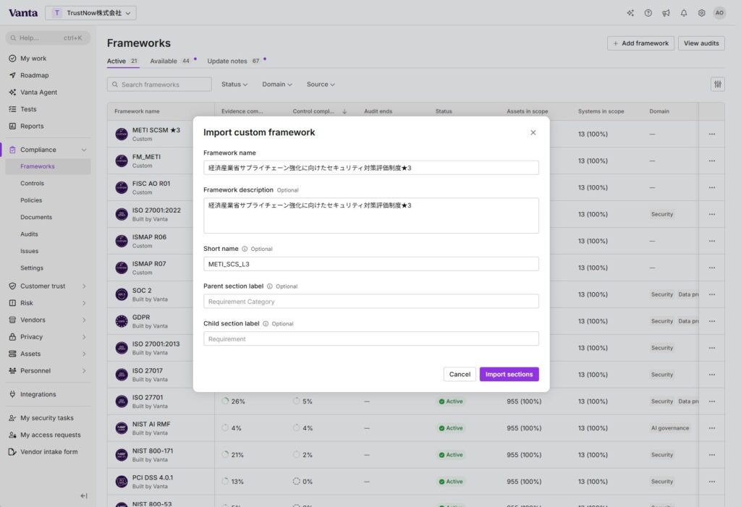Screen dimensions: 741x507
Task: Open the Source filter dropdown
Action: pos(321,85)
